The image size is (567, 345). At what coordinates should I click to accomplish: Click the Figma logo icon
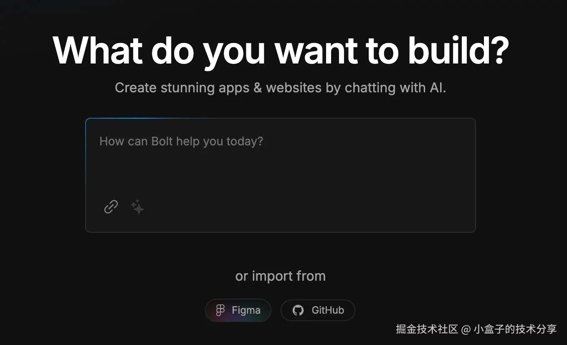220,310
